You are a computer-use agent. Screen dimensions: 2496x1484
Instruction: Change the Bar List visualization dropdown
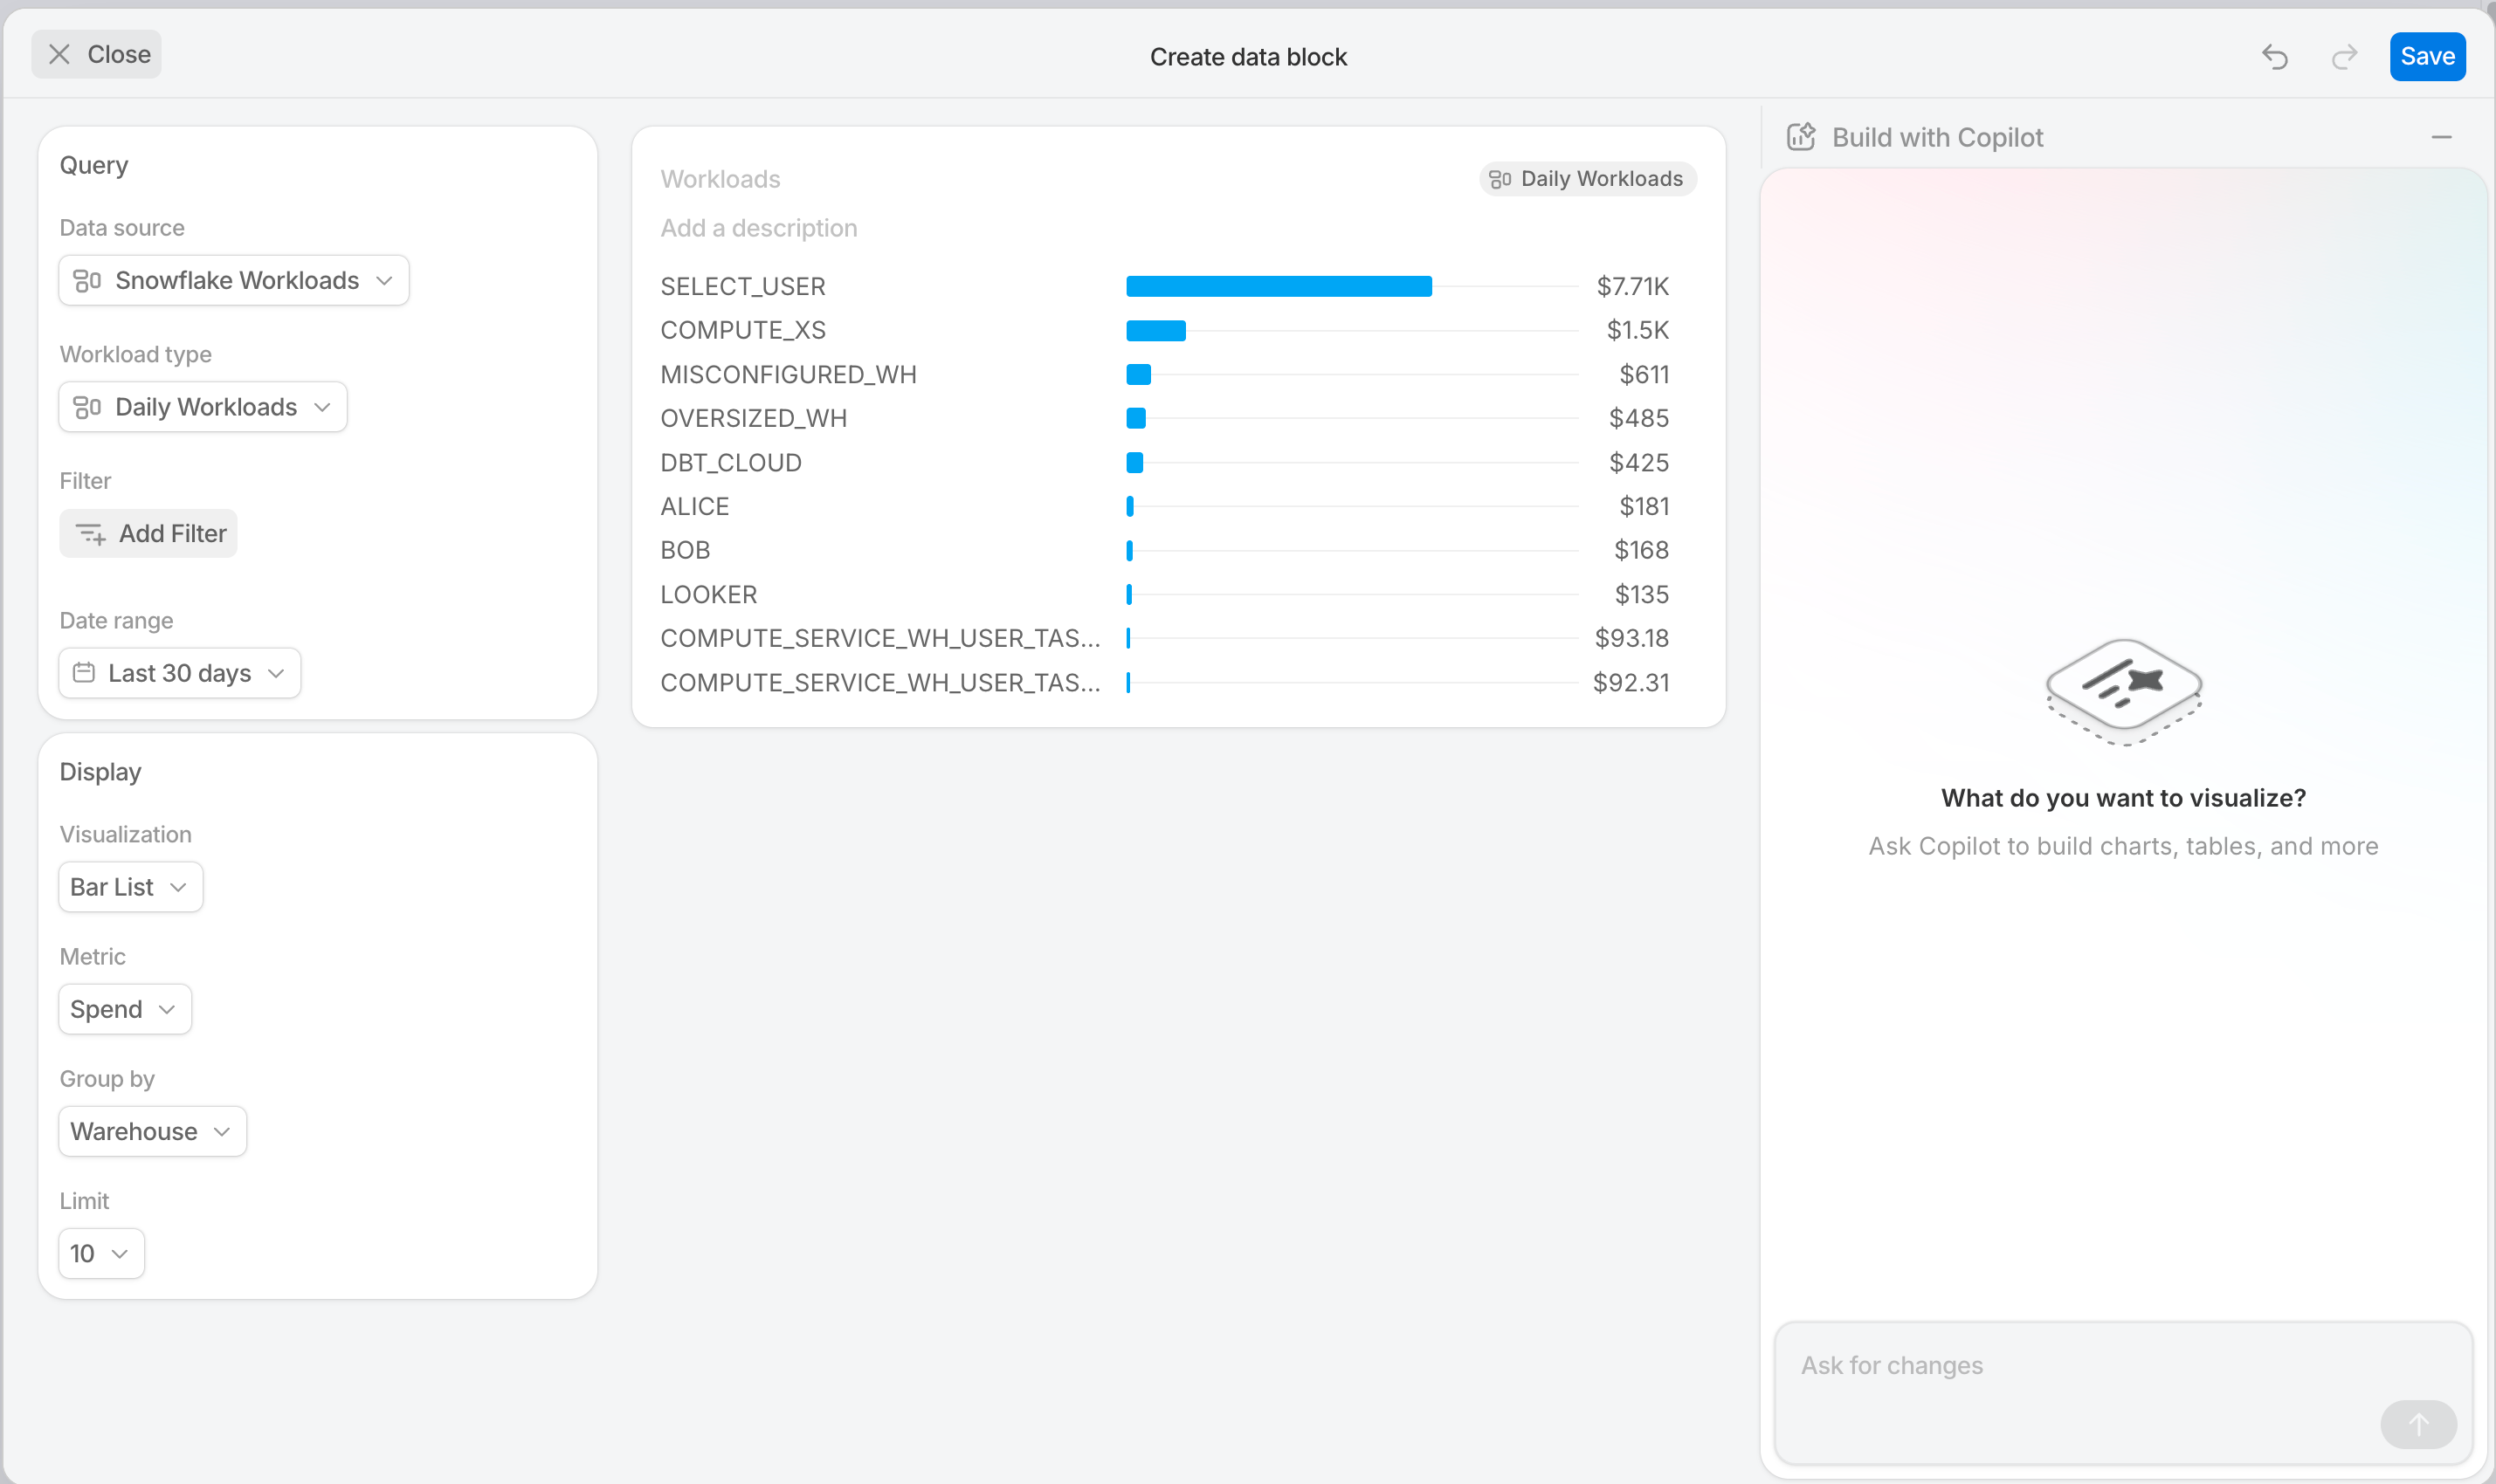tap(131, 887)
